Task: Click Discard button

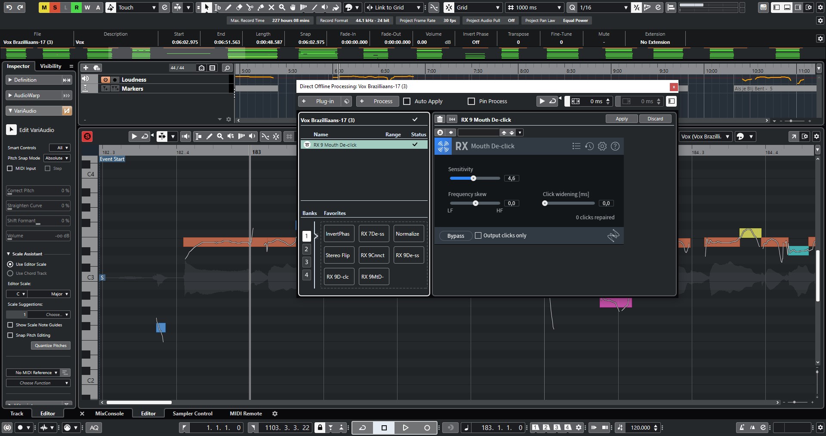Action: [655, 119]
